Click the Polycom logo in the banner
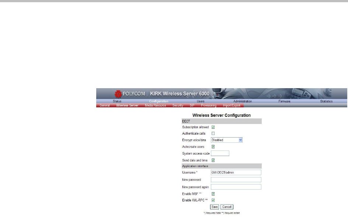Screen dimensions: 348x218 (130, 94)
